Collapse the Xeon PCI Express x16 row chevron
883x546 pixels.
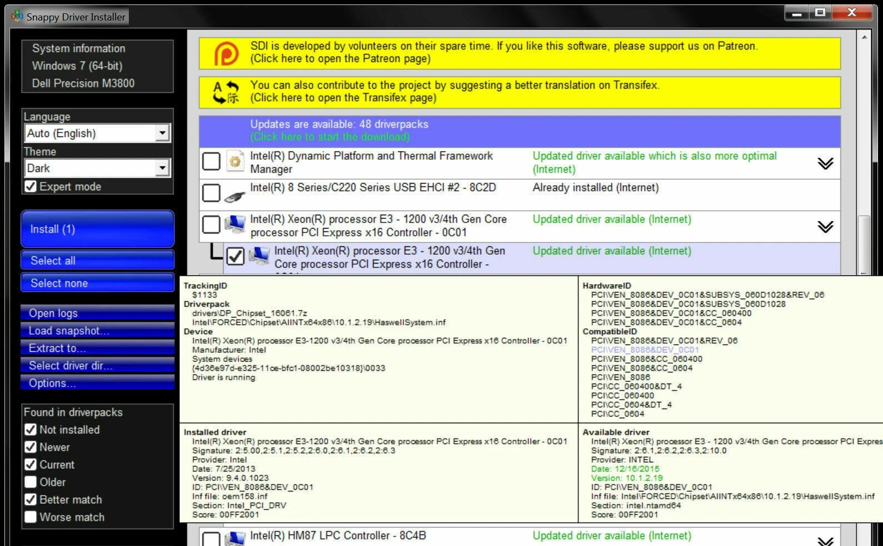[825, 226]
